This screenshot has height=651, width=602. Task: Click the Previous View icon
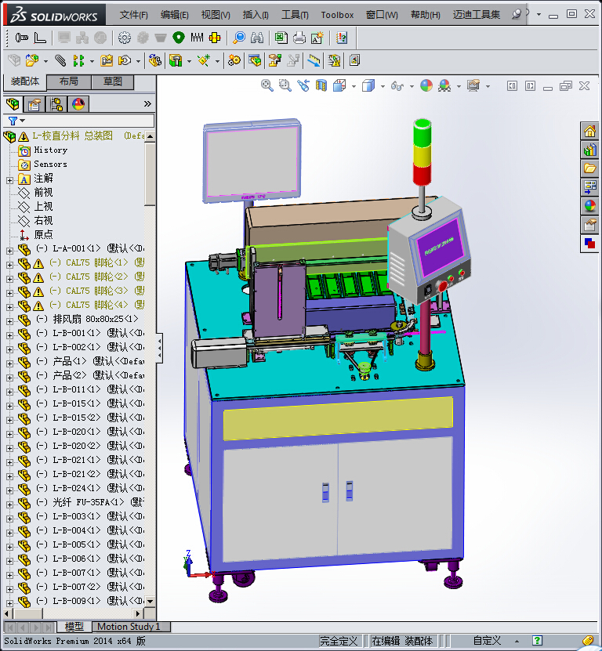pos(303,86)
